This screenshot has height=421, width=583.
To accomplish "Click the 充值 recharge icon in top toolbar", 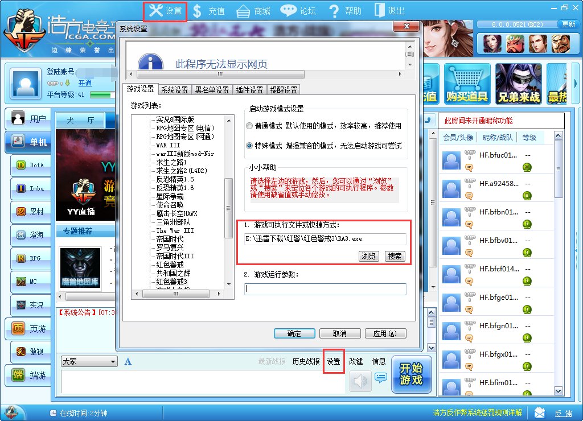I will click(x=197, y=11).
